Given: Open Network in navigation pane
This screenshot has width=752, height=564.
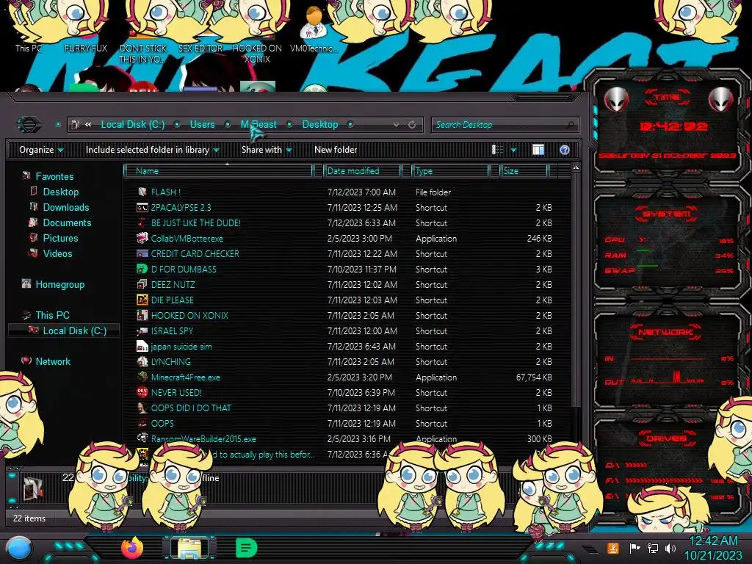Looking at the screenshot, I should (x=53, y=361).
